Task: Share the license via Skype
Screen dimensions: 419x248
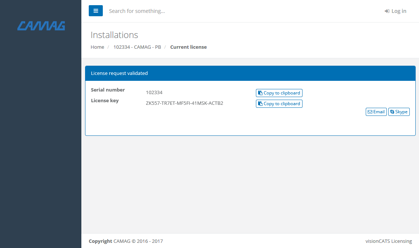Action: point(399,111)
